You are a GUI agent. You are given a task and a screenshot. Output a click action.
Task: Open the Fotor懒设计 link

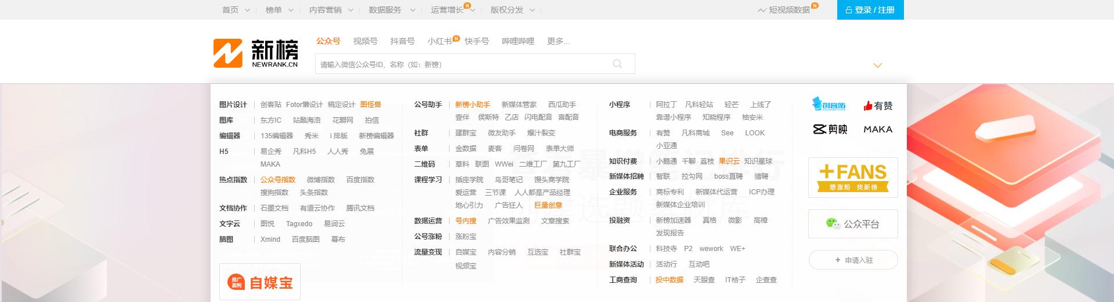click(x=305, y=105)
